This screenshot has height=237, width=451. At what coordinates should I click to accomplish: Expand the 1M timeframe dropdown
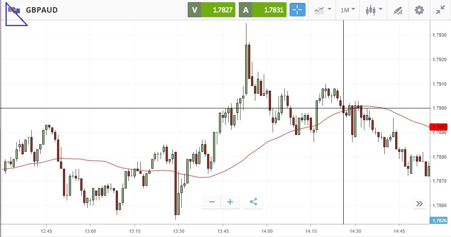tap(347, 10)
